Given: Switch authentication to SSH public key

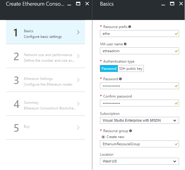Looking at the screenshot, I should 131,69.
